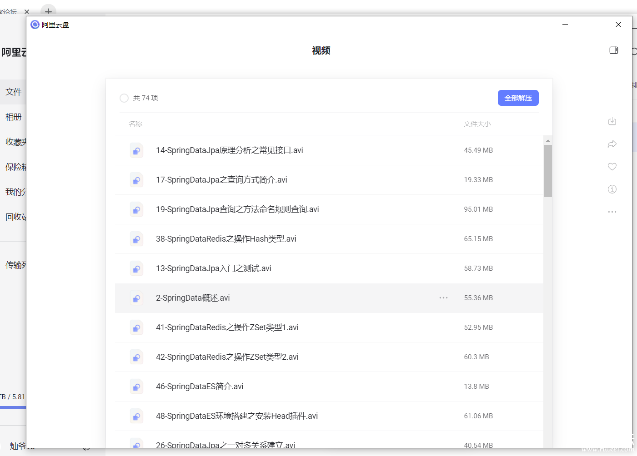Click the file icon of 17-SpringDataJpa之查询方式简介.avi
The image size is (637, 456).
[x=136, y=180]
